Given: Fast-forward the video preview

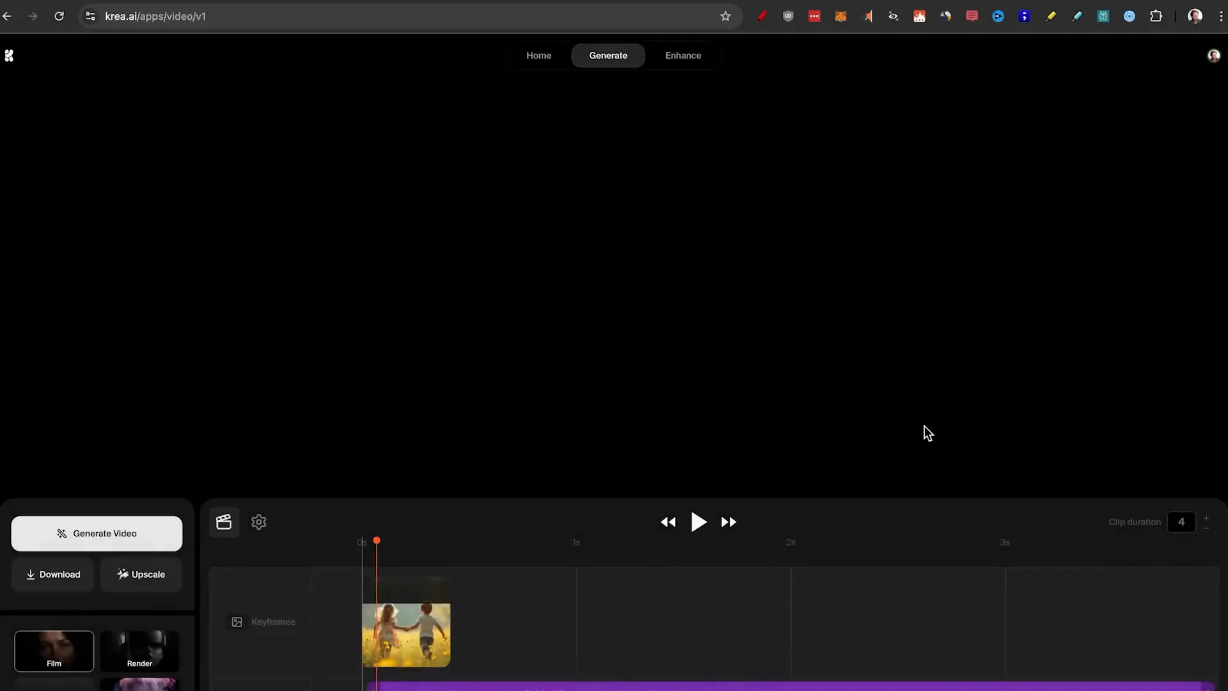Looking at the screenshot, I should (x=729, y=522).
